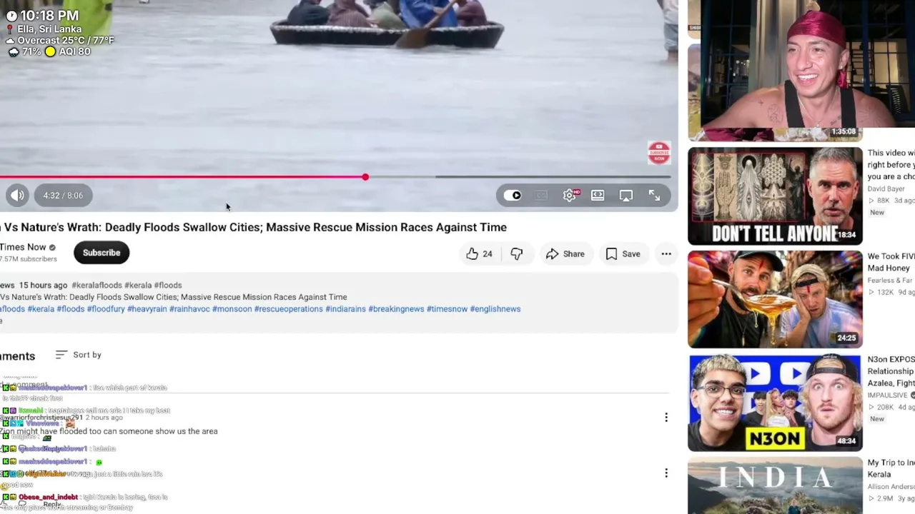Save the video to a playlist
This screenshot has height=514, width=915.
click(623, 254)
